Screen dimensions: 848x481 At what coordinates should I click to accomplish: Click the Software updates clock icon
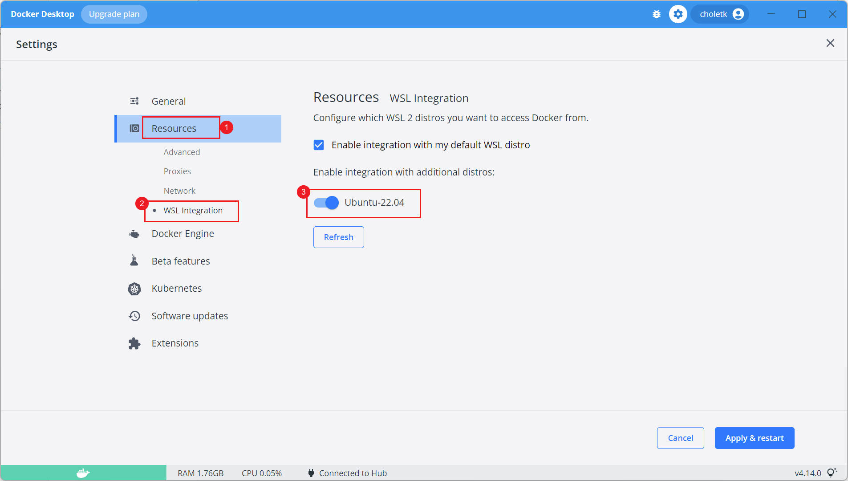(x=134, y=316)
